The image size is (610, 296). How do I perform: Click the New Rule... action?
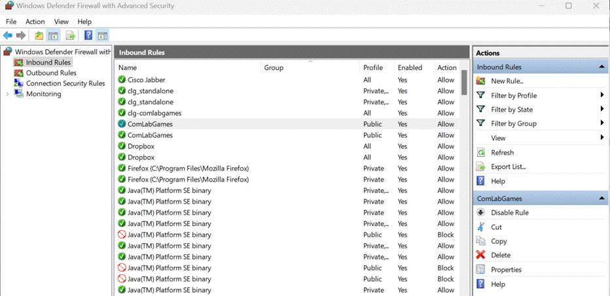point(507,81)
